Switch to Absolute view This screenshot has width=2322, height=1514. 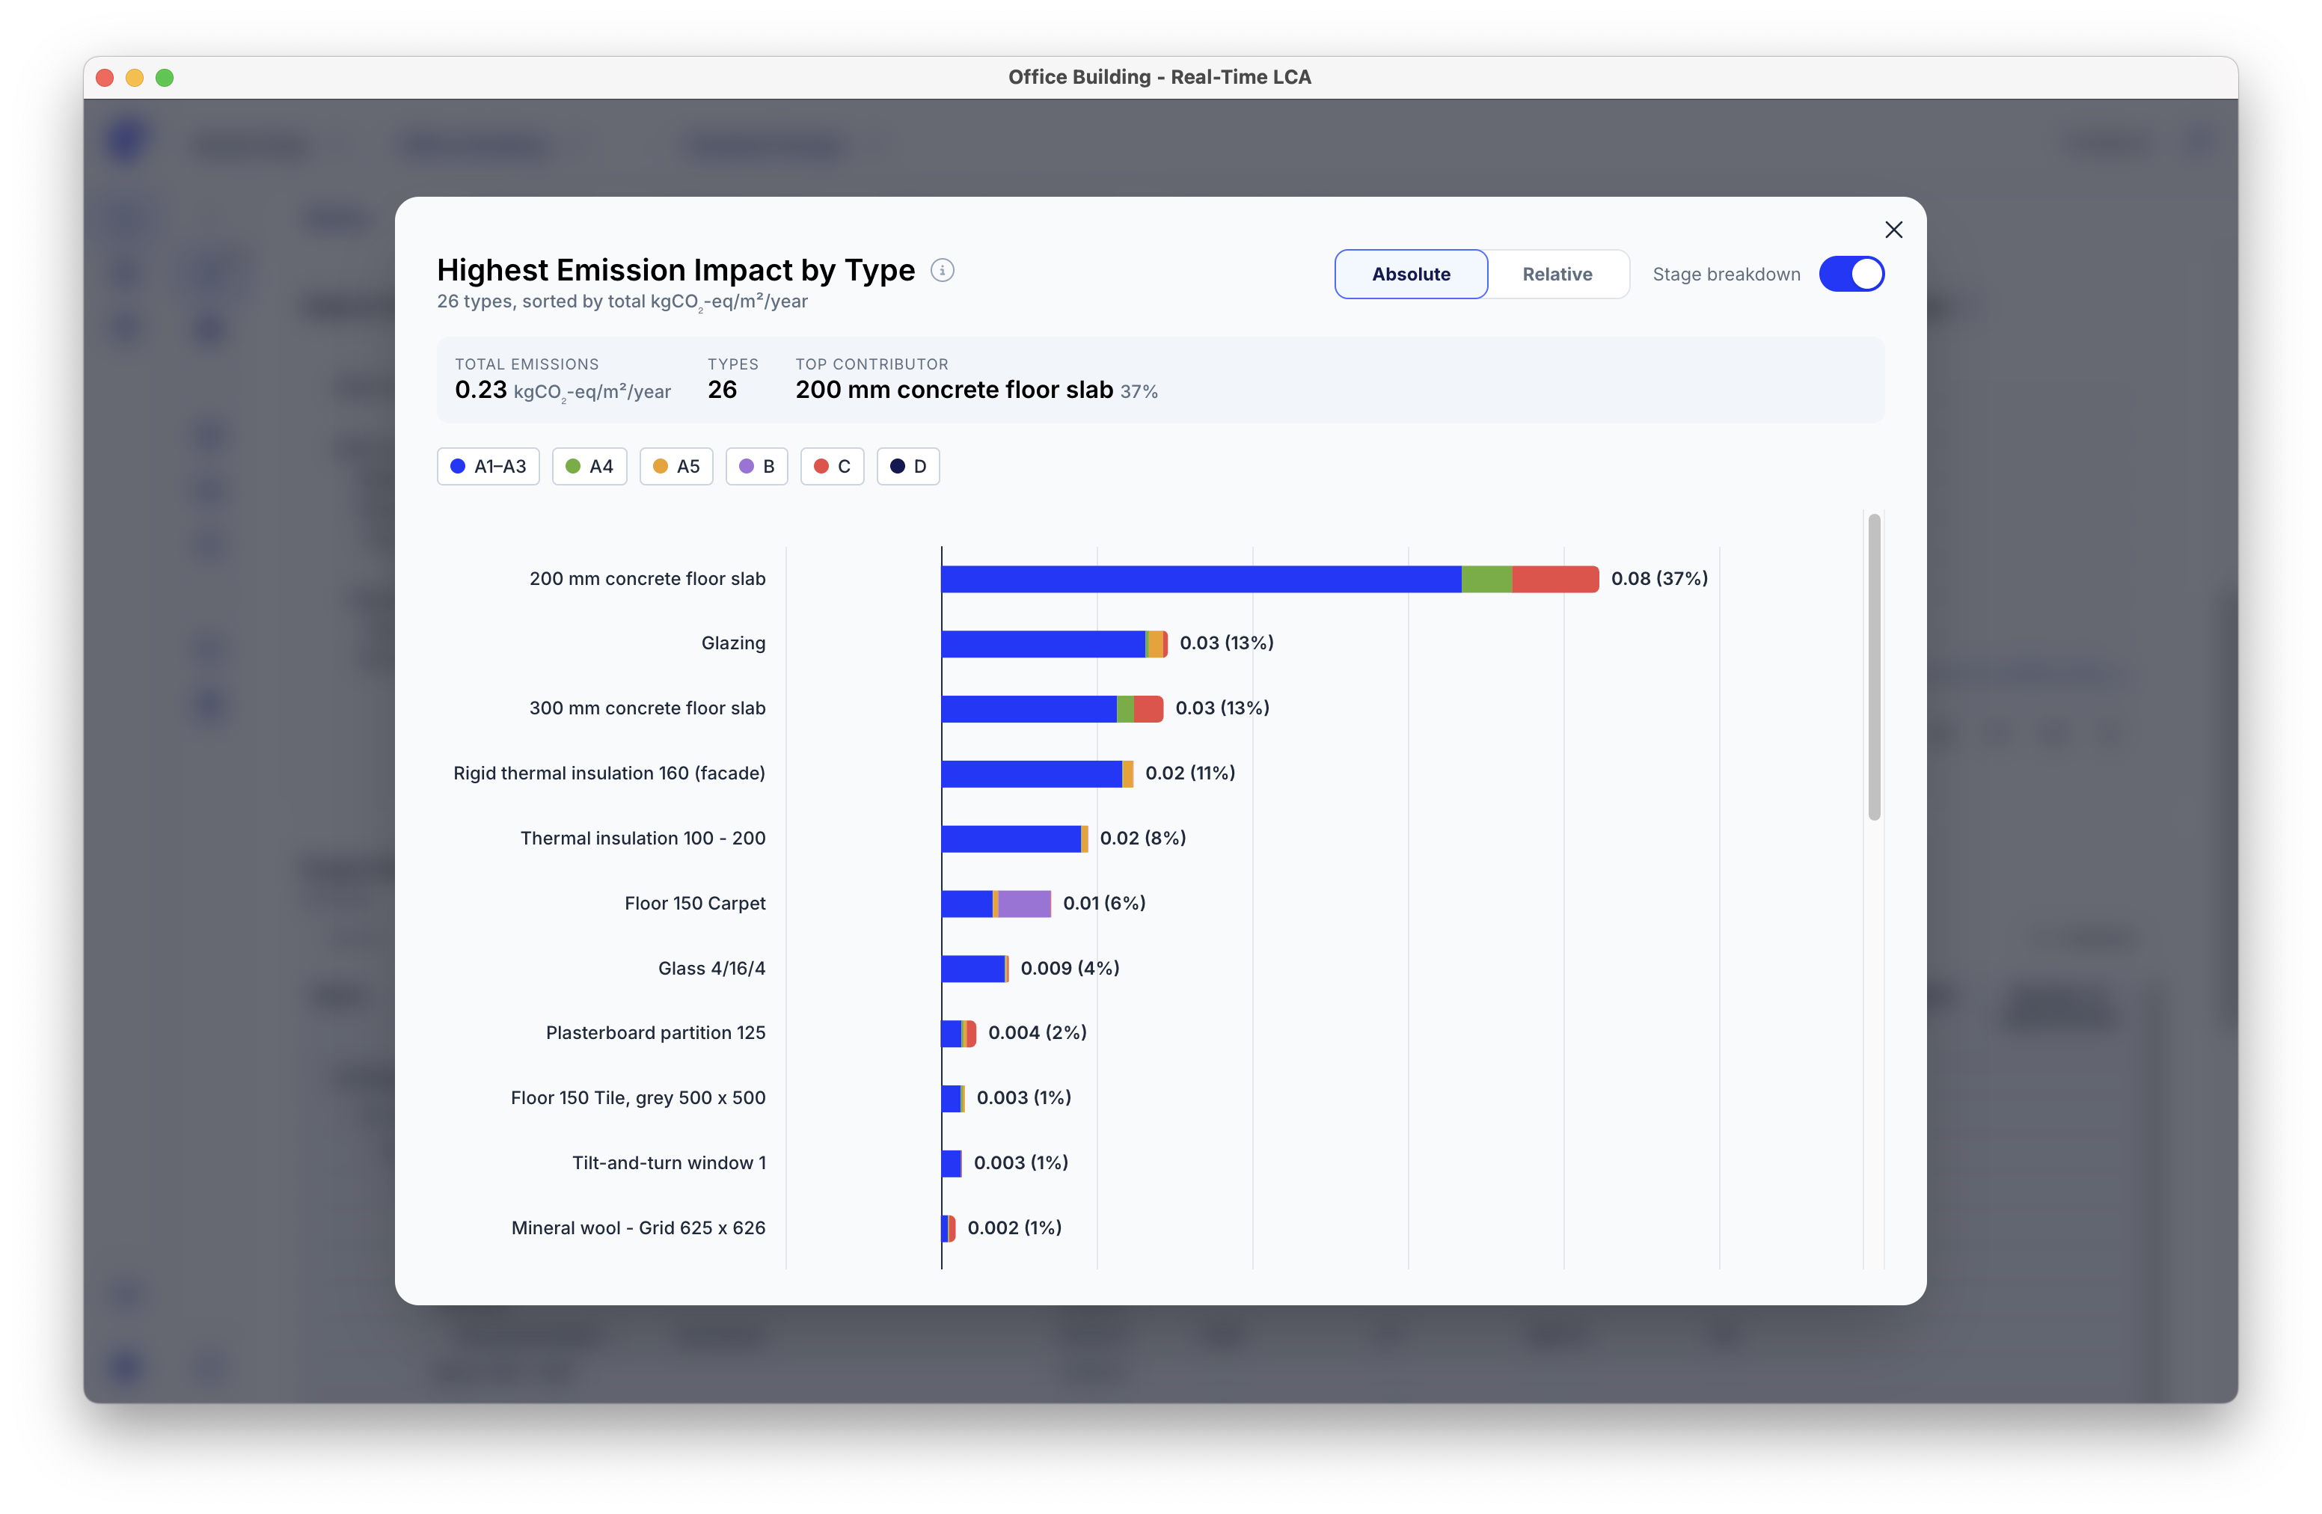[1411, 274]
